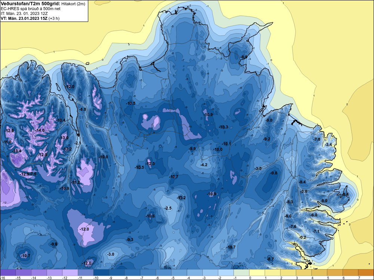The image size is (374, 280).
Task: Click legend swatch between -10 and -9
Action: click(101, 273)
